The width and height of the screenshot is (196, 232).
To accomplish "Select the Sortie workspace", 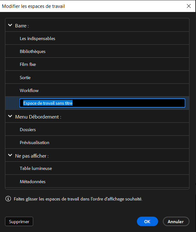I will click(25, 78).
